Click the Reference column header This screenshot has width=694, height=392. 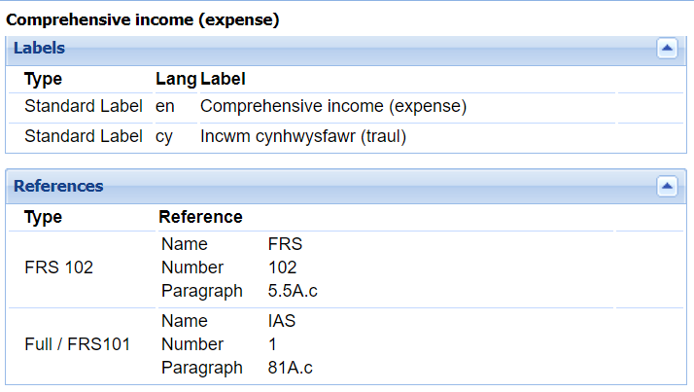point(200,217)
